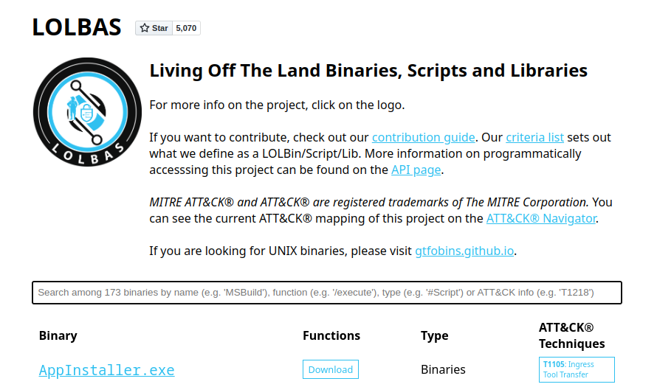
Task: Click the MITRE ATT&CK trademark notice text
Action: [369, 202]
